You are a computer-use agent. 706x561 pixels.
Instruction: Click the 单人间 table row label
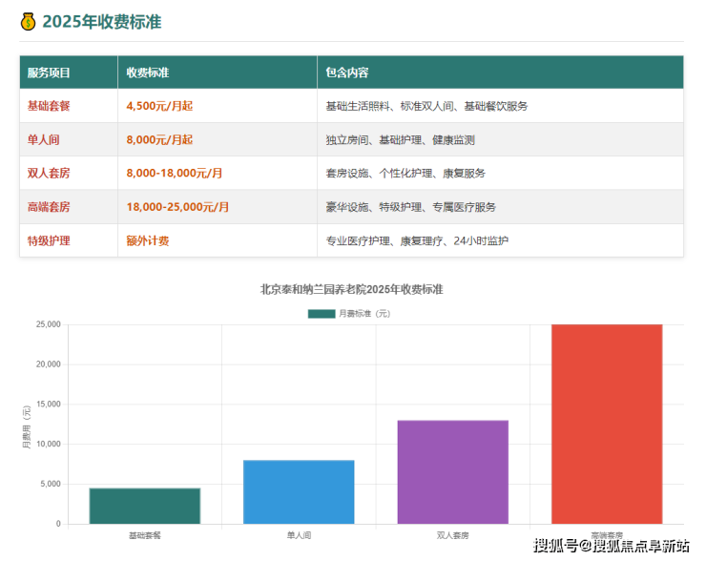point(44,139)
